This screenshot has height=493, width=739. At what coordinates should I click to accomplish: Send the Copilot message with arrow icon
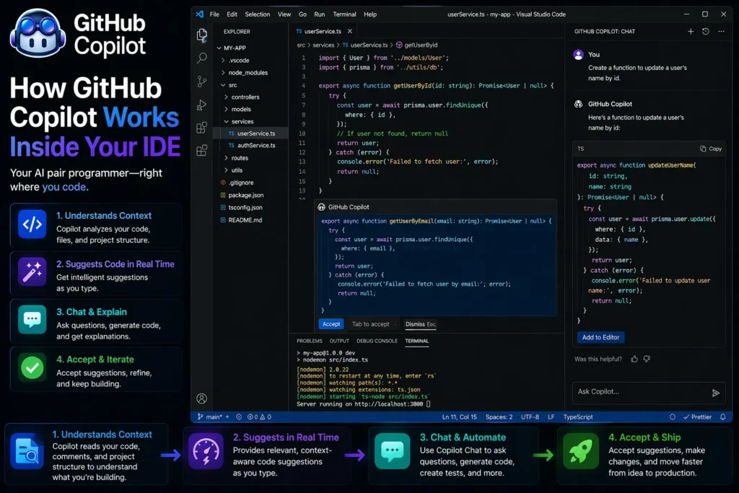[x=716, y=393]
